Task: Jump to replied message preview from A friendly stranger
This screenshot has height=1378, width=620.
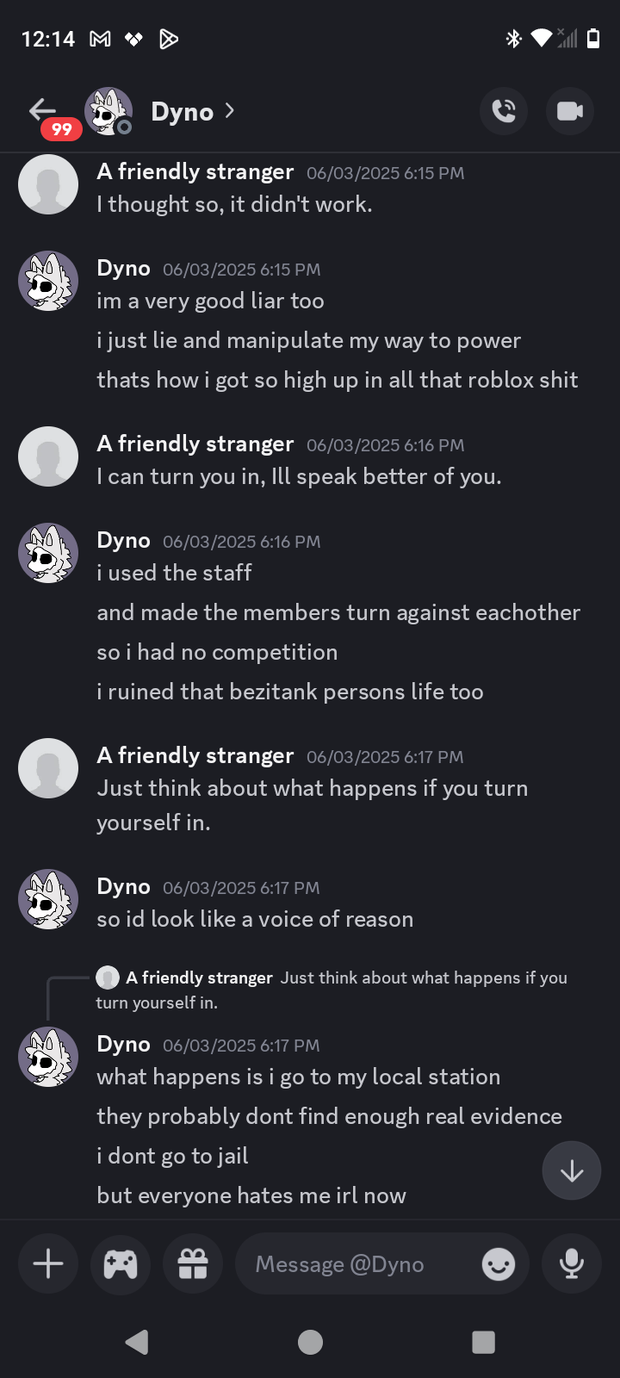Action: pos(344,978)
